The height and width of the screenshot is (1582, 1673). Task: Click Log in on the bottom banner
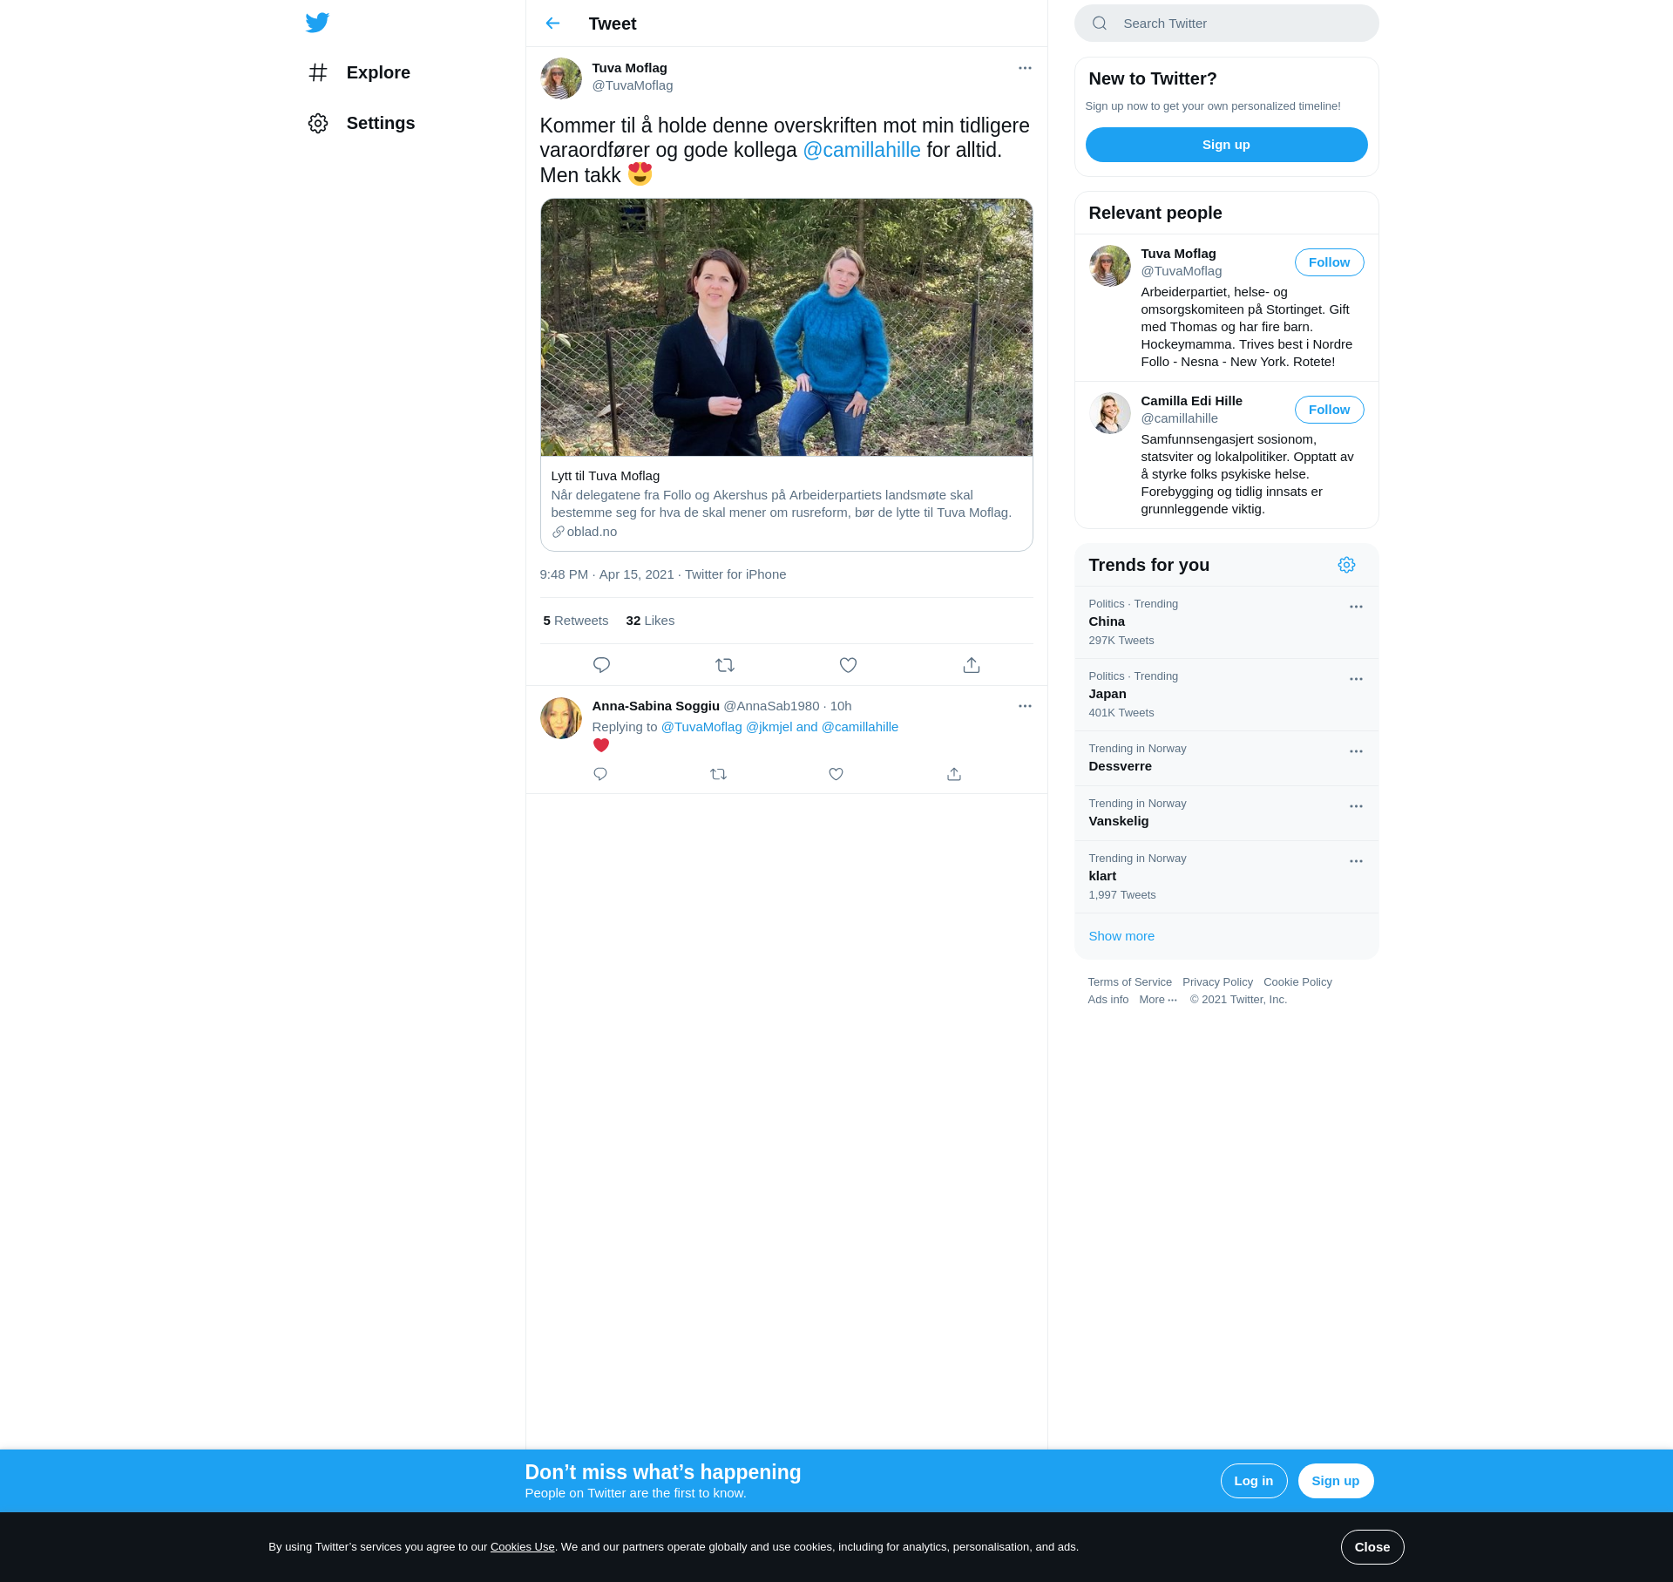1254,1481
